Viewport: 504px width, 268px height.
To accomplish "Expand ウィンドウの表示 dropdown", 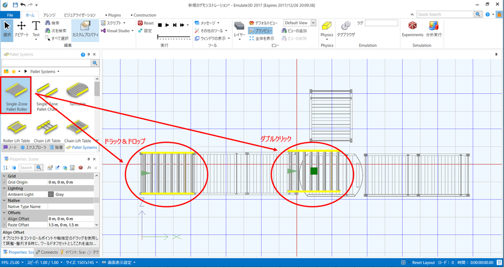I will point(212,39).
